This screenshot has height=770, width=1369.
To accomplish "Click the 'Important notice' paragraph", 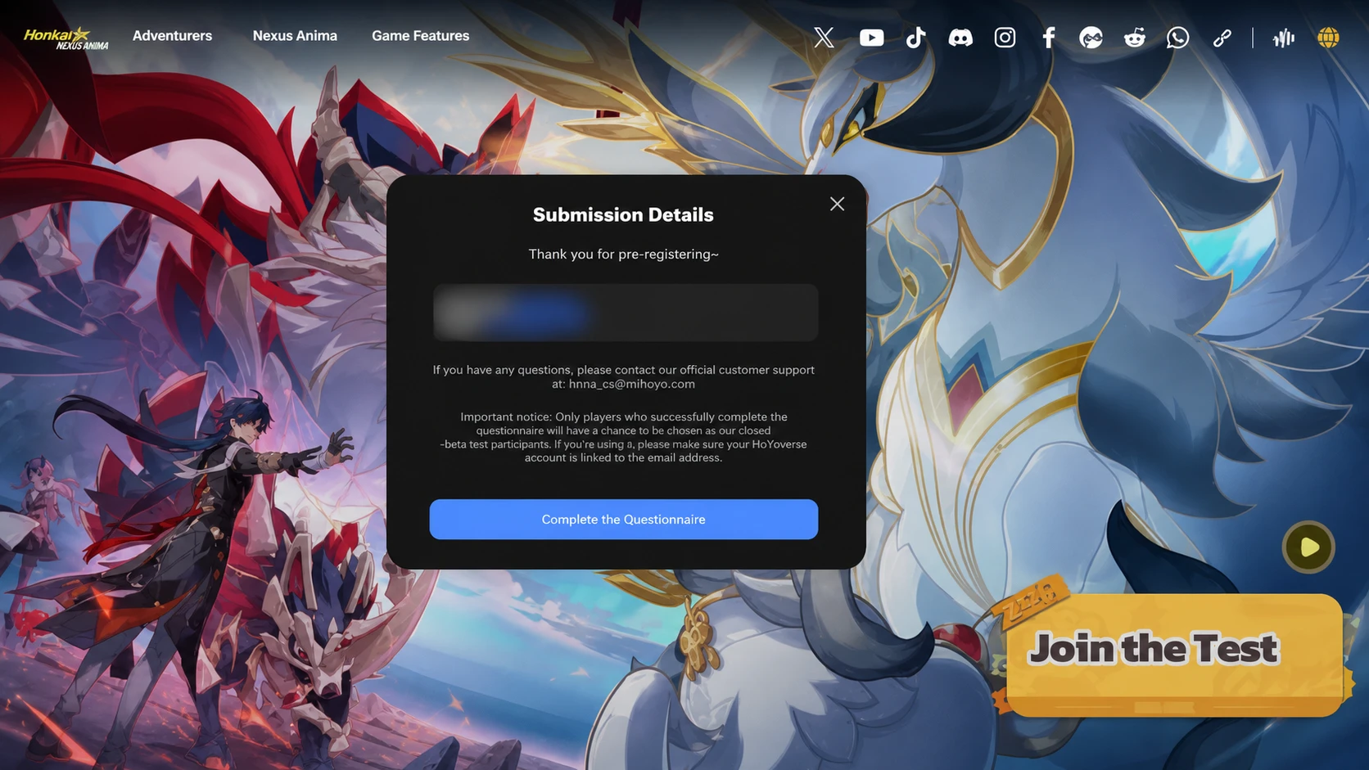I will click(x=624, y=437).
